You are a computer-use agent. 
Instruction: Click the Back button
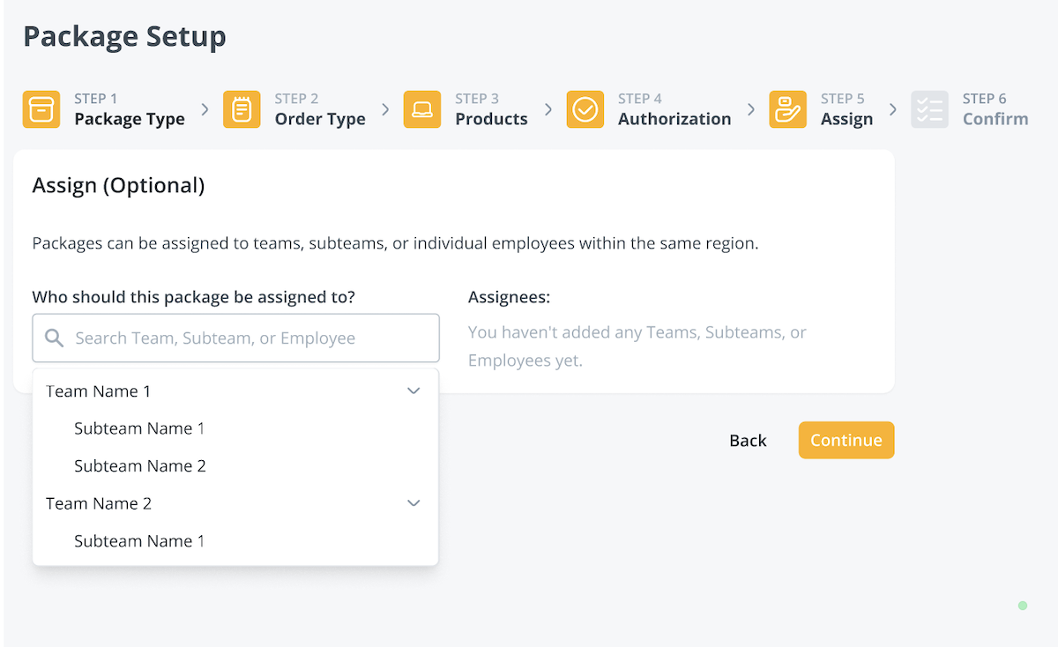click(748, 441)
